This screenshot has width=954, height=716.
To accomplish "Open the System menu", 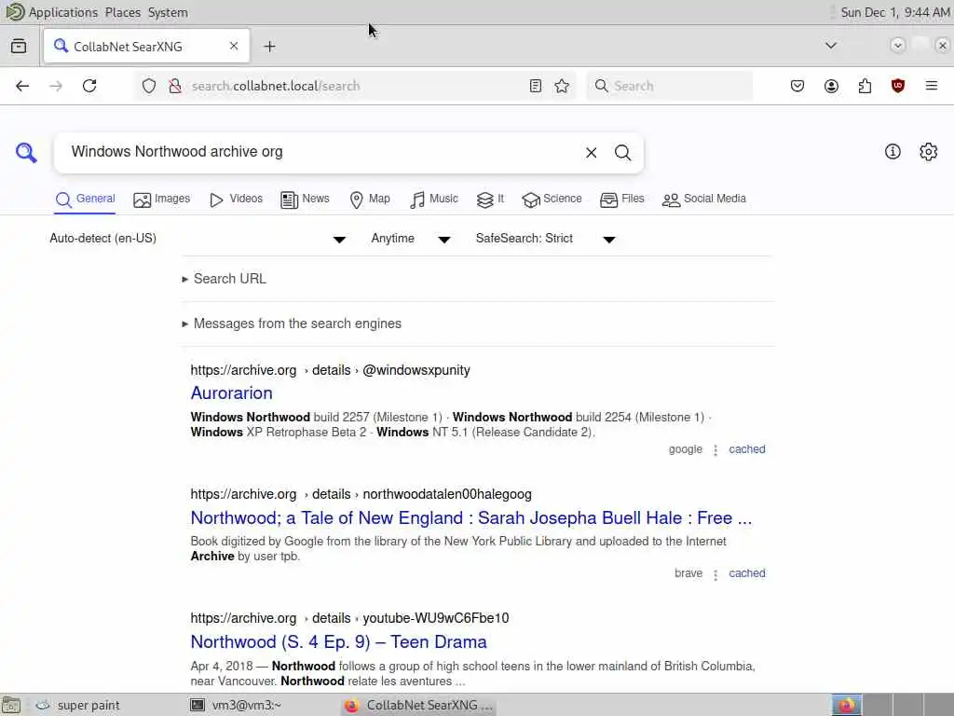I will [x=168, y=12].
